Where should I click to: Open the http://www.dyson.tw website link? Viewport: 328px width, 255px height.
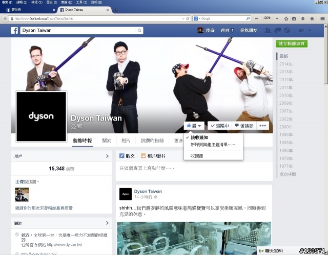pyautogui.click(x=65, y=245)
